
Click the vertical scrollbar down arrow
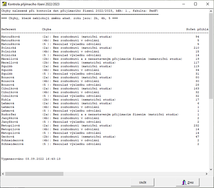tap(211, 169)
